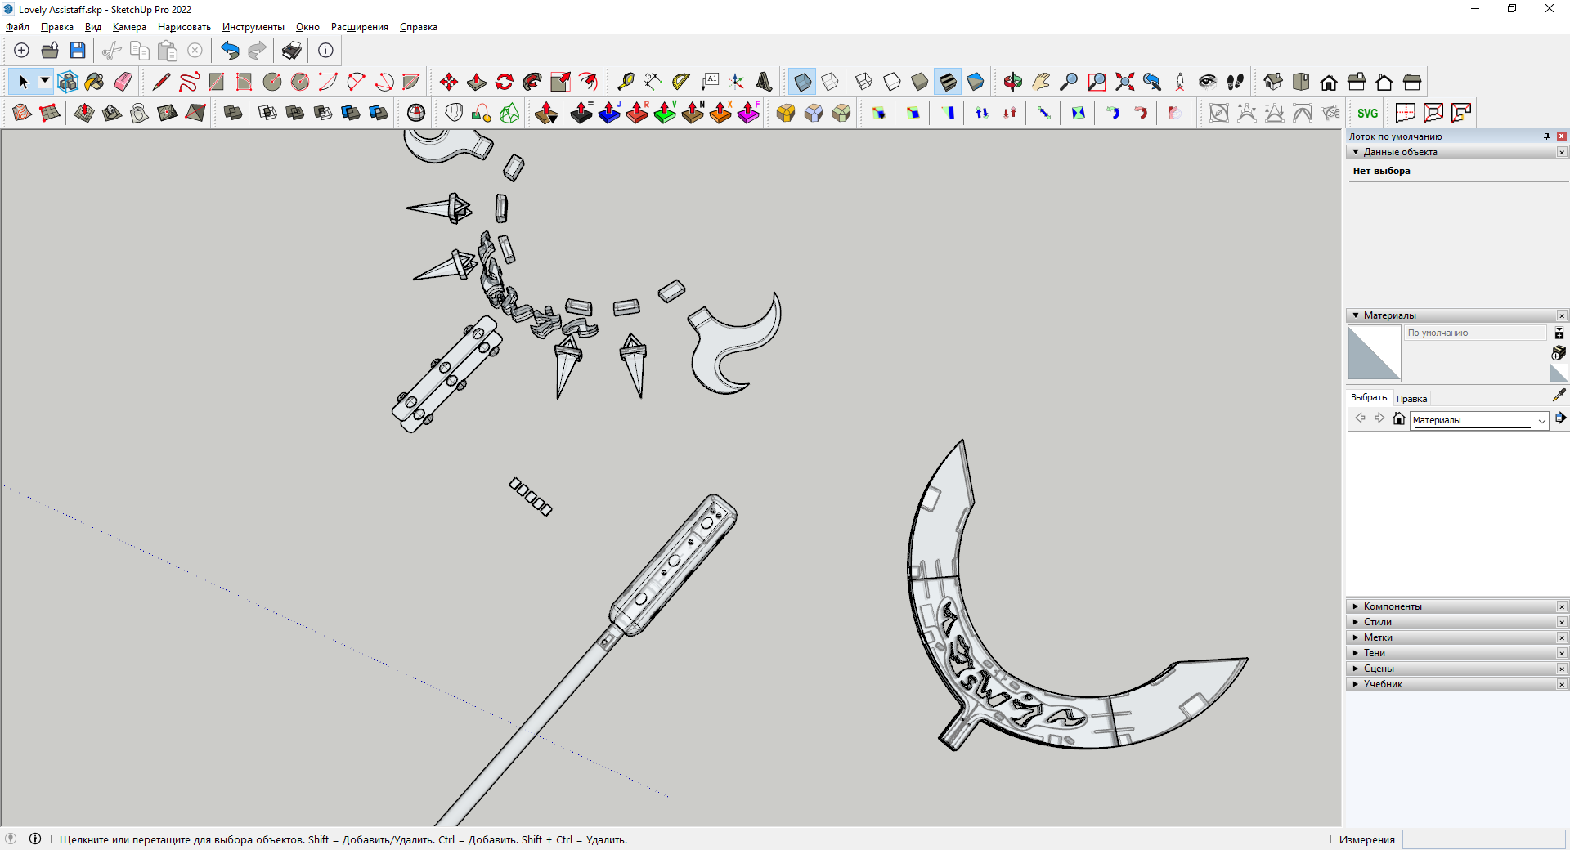This screenshot has width=1570, height=850.
Task: Open Model Info icon
Action: tap(325, 51)
